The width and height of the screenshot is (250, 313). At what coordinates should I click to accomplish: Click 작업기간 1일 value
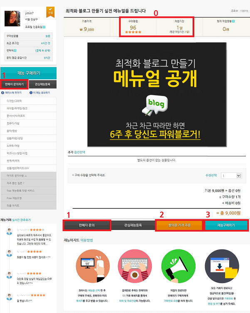tap(179, 27)
